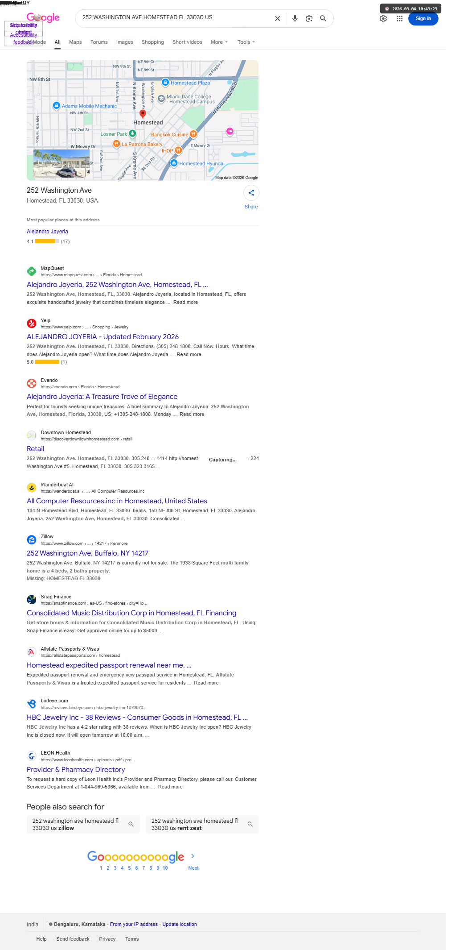Sign in to Google account
The height and width of the screenshot is (950, 451).
423,19
